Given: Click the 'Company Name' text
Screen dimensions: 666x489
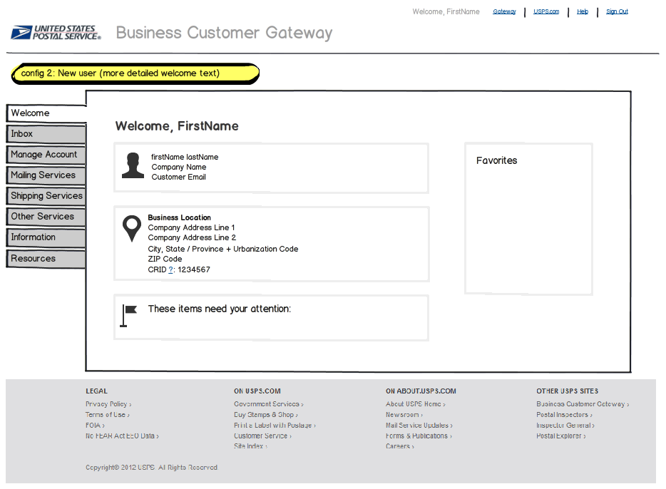Looking at the screenshot, I should (x=179, y=168).
